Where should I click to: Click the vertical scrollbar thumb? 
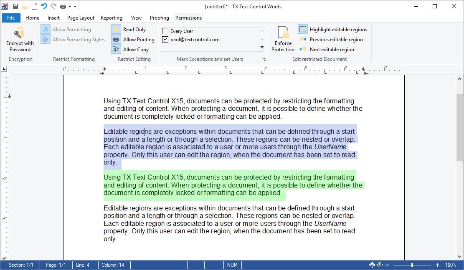459,128
